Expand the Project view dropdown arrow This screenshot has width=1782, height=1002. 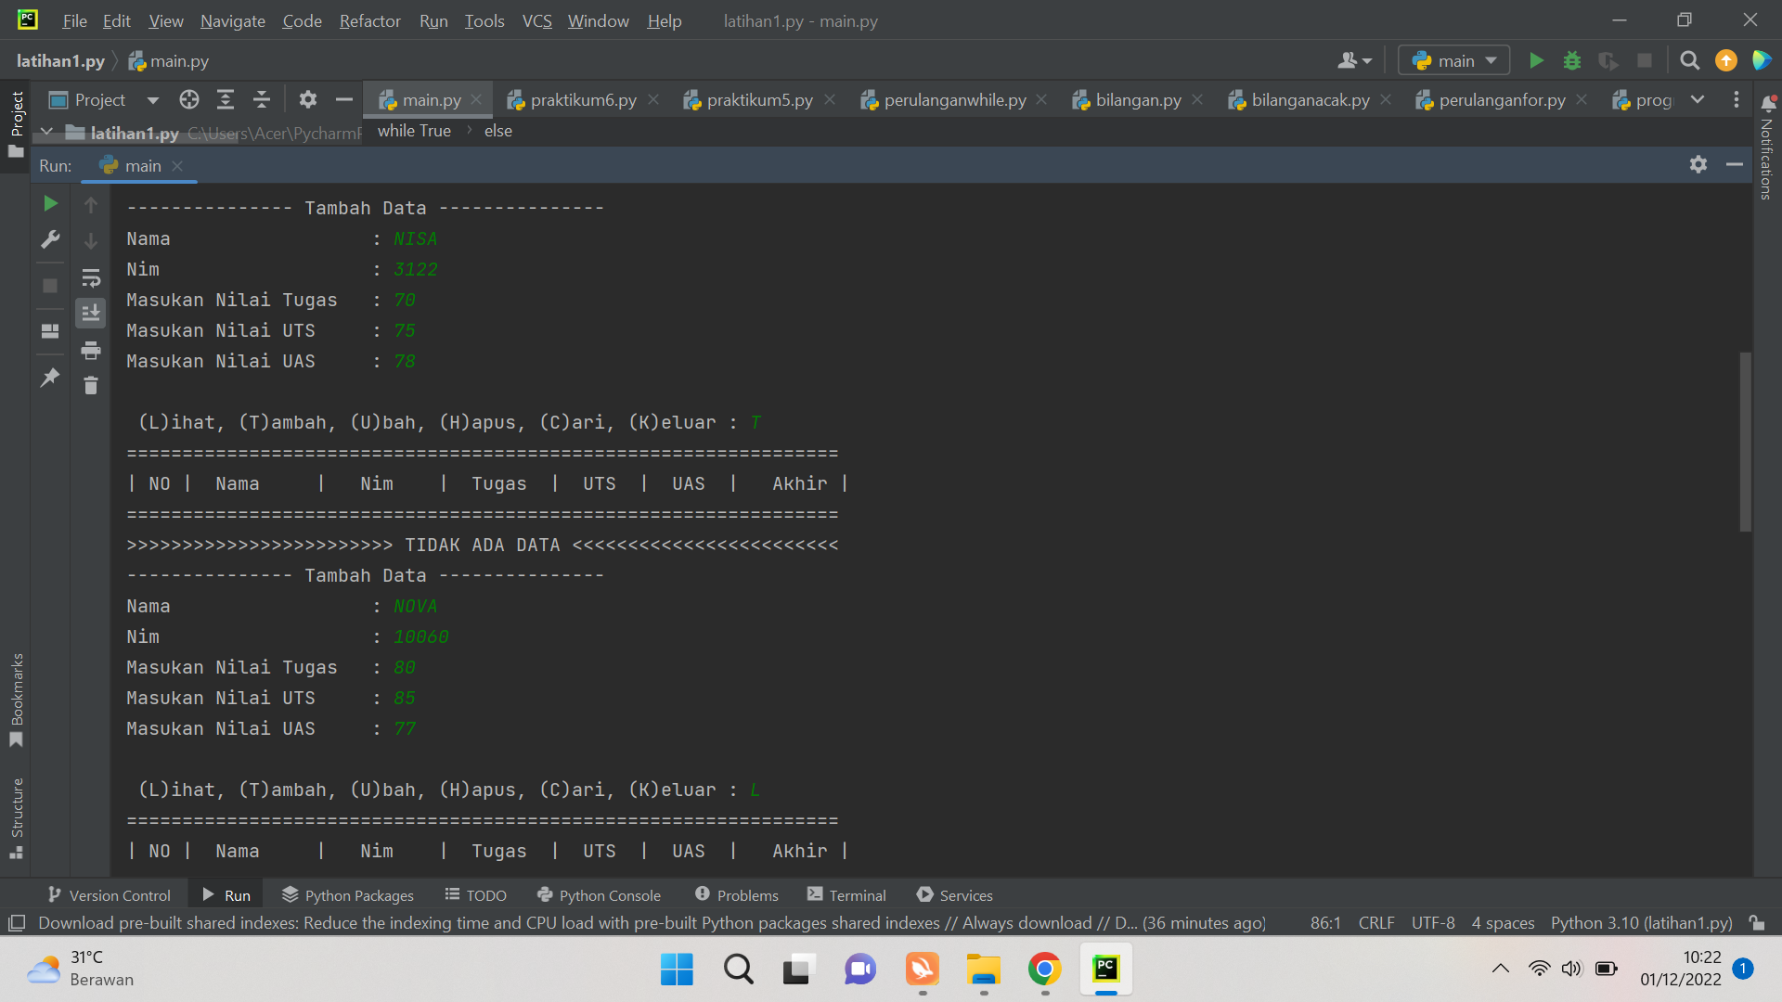point(152,100)
